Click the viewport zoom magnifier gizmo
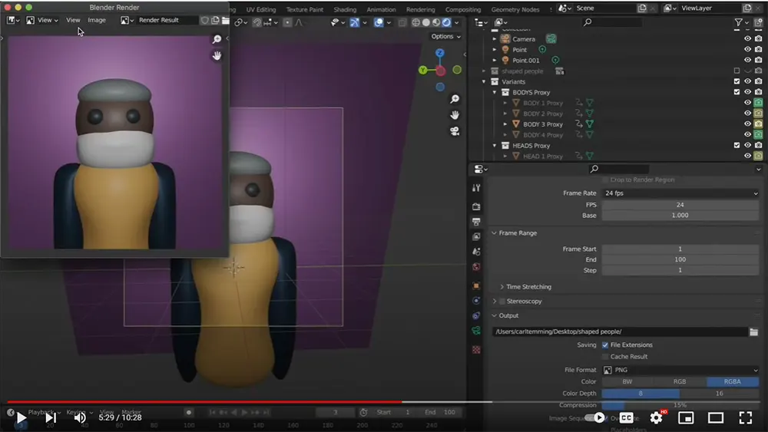The height and width of the screenshot is (432, 768). 455,99
